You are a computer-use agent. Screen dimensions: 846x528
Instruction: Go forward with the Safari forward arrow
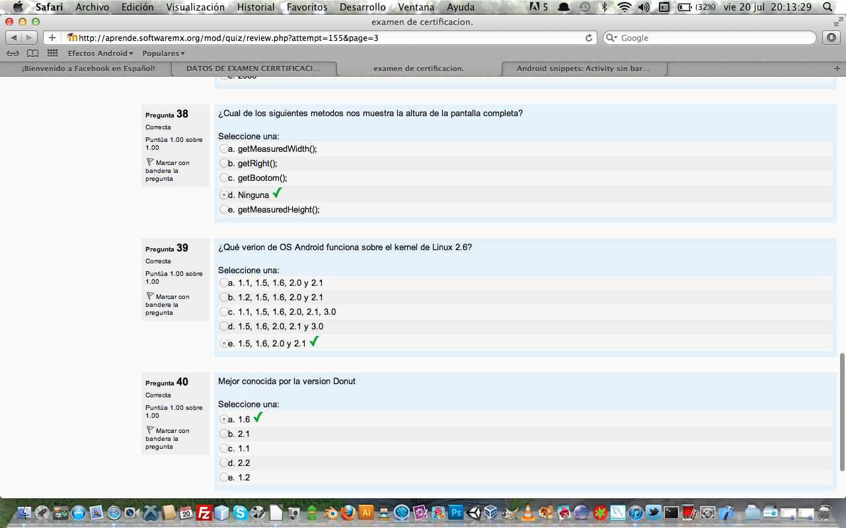pos(30,38)
